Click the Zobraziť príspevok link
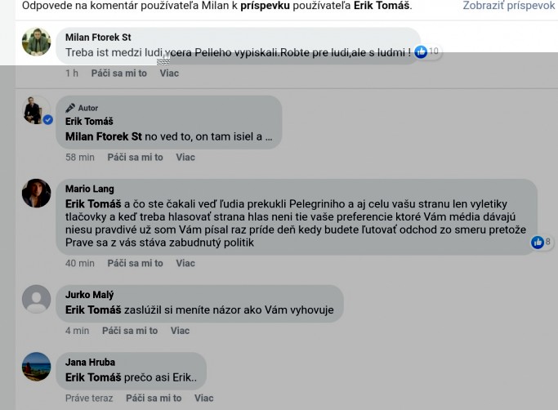Screen dimensions: 558x410 509,6
